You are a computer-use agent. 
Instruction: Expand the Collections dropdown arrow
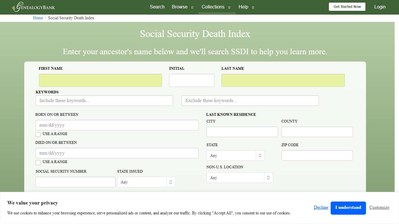pos(229,7)
